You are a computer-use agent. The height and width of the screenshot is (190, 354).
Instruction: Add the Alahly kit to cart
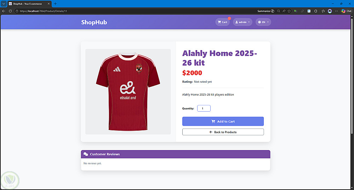tap(223, 121)
